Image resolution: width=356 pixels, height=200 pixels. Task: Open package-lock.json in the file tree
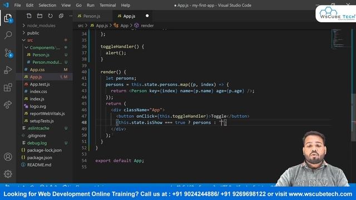click(x=44, y=150)
